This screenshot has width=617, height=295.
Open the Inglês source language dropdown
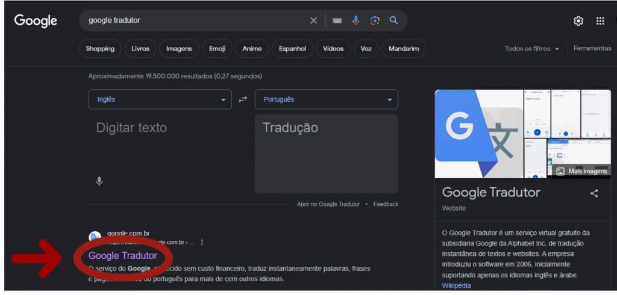[x=160, y=99]
